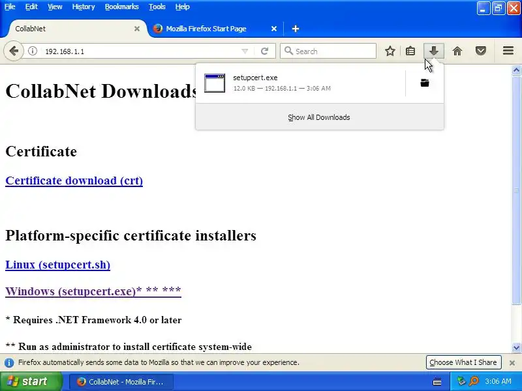Open the History menu
522x391 pixels.
pos(84,7)
